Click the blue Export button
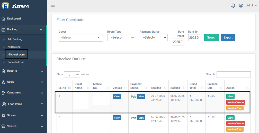This screenshot has width=259, height=133. tap(228, 37)
